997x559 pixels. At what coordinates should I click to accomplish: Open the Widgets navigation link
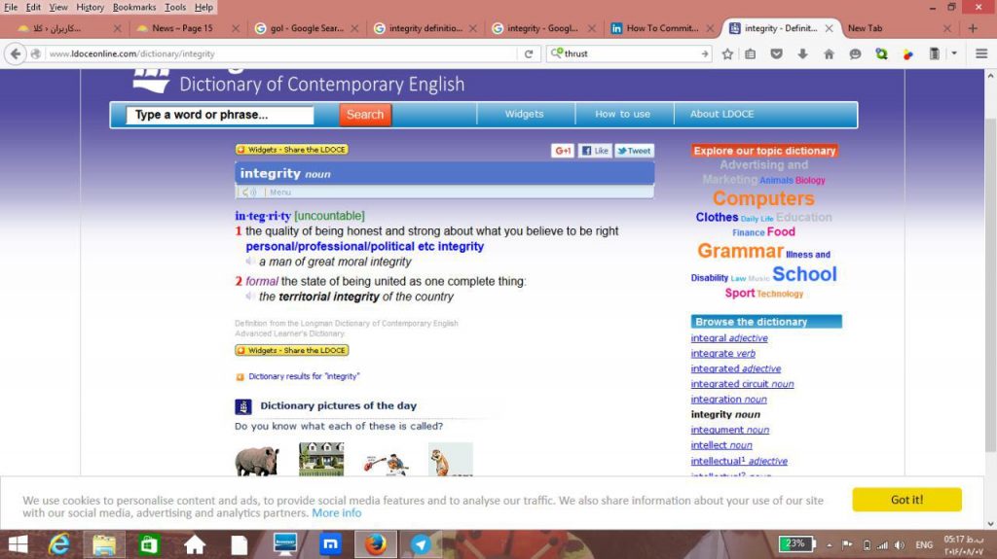click(x=524, y=114)
